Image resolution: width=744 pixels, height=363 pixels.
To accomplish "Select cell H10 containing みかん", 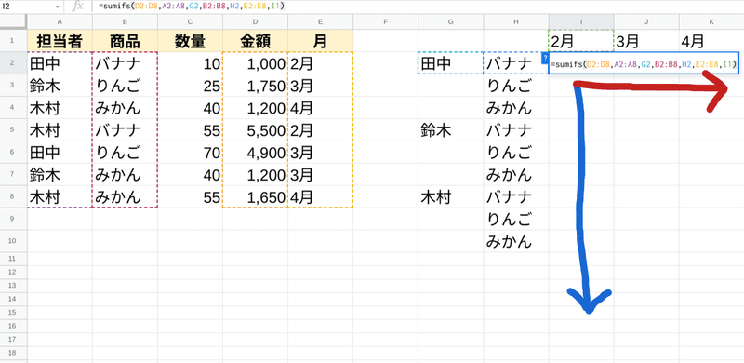I will [516, 241].
